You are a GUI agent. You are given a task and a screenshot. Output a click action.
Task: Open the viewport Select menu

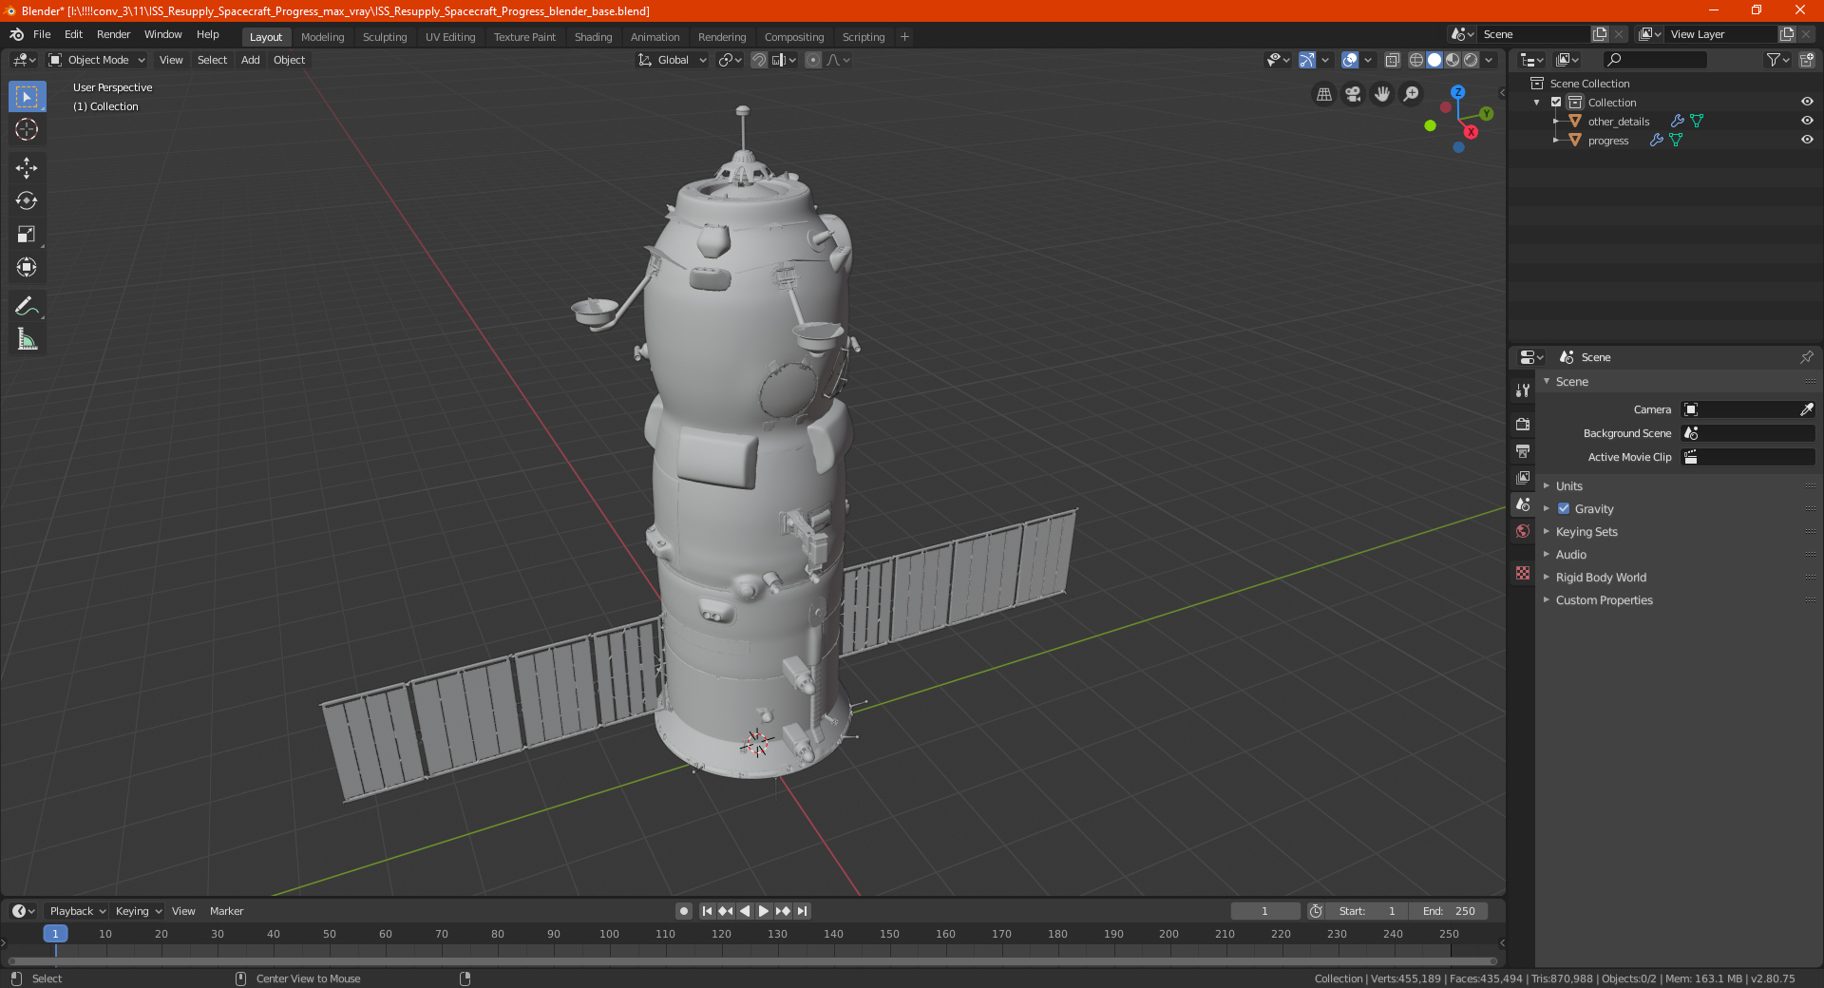click(x=212, y=60)
